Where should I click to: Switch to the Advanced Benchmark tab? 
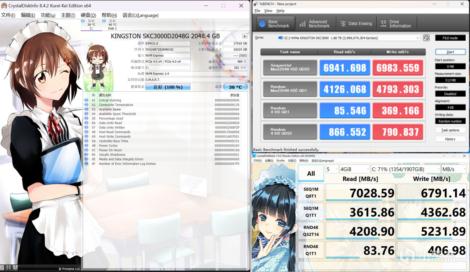(315, 23)
